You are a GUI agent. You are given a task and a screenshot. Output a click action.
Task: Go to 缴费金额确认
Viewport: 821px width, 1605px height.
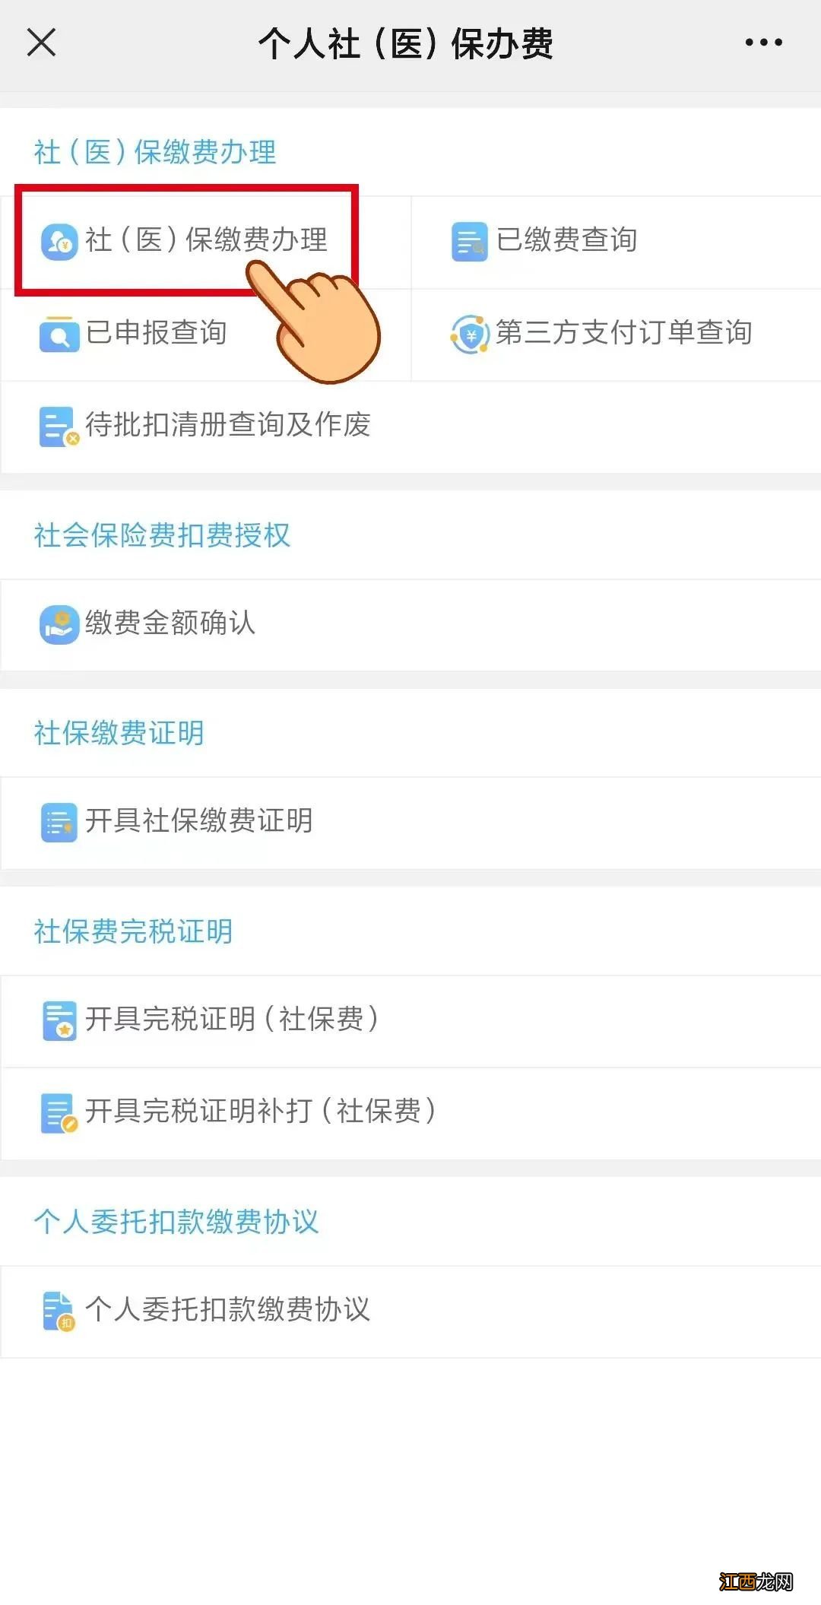pos(170,623)
